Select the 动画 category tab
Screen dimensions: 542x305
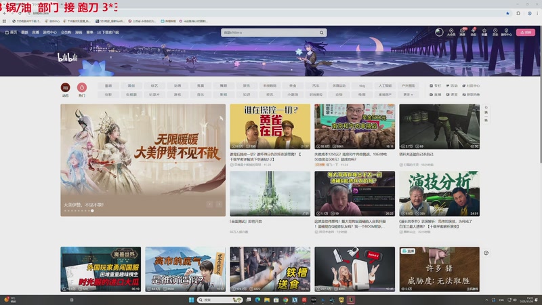pos(178,85)
